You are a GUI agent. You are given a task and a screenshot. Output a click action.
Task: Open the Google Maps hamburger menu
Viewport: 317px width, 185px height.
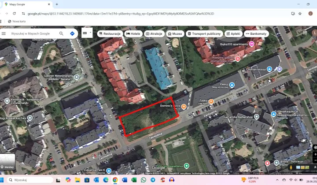tap(4, 33)
